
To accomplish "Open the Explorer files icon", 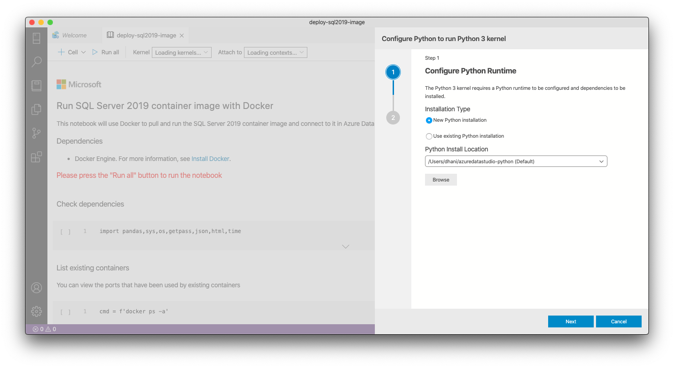I will click(36, 109).
